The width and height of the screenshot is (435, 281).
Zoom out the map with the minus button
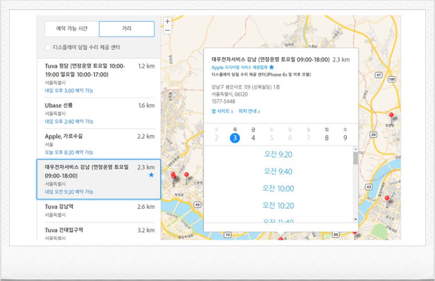point(167,30)
